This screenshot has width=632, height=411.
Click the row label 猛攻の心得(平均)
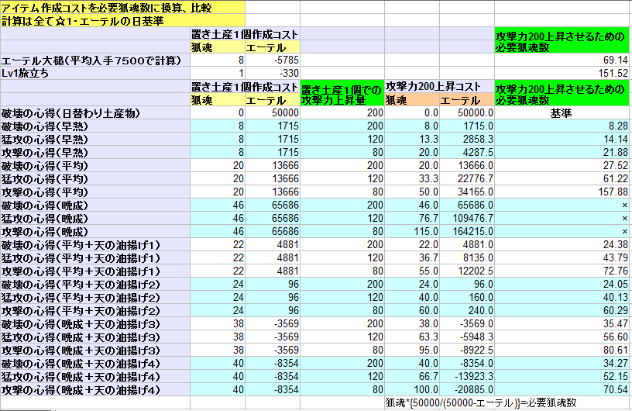click(x=95, y=179)
